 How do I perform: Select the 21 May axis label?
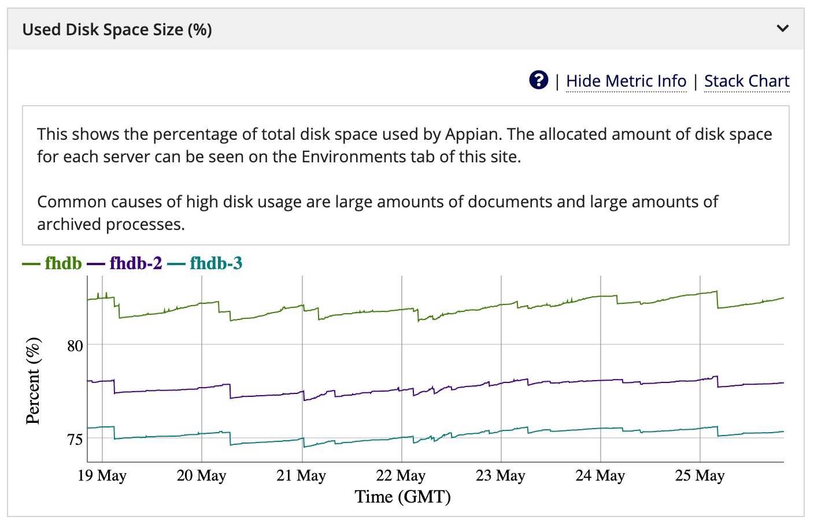[x=301, y=475]
